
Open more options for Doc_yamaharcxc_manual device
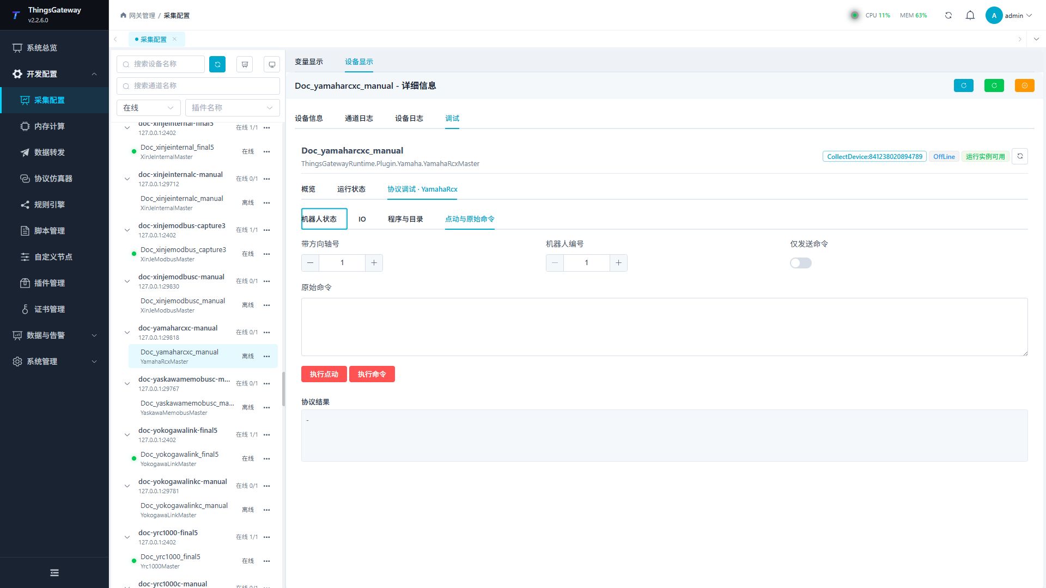[x=266, y=356]
